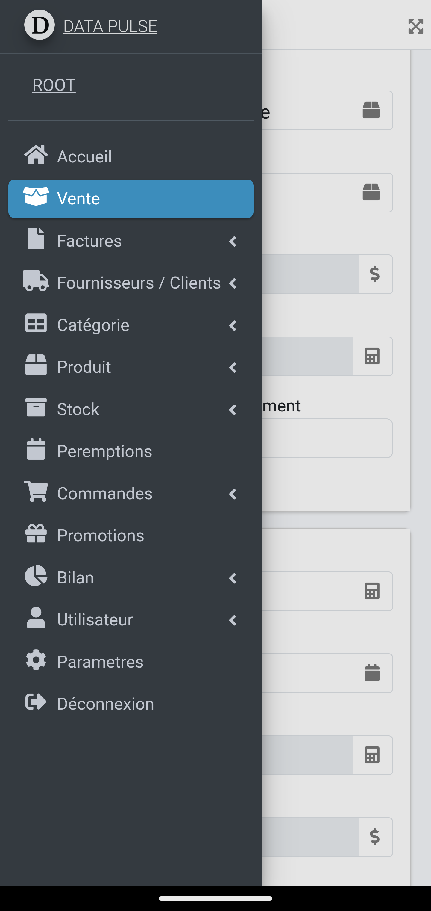Open the DATA PULSE brand link
The height and width of the screenshot is (911, 431).
(x=110, y=27)
